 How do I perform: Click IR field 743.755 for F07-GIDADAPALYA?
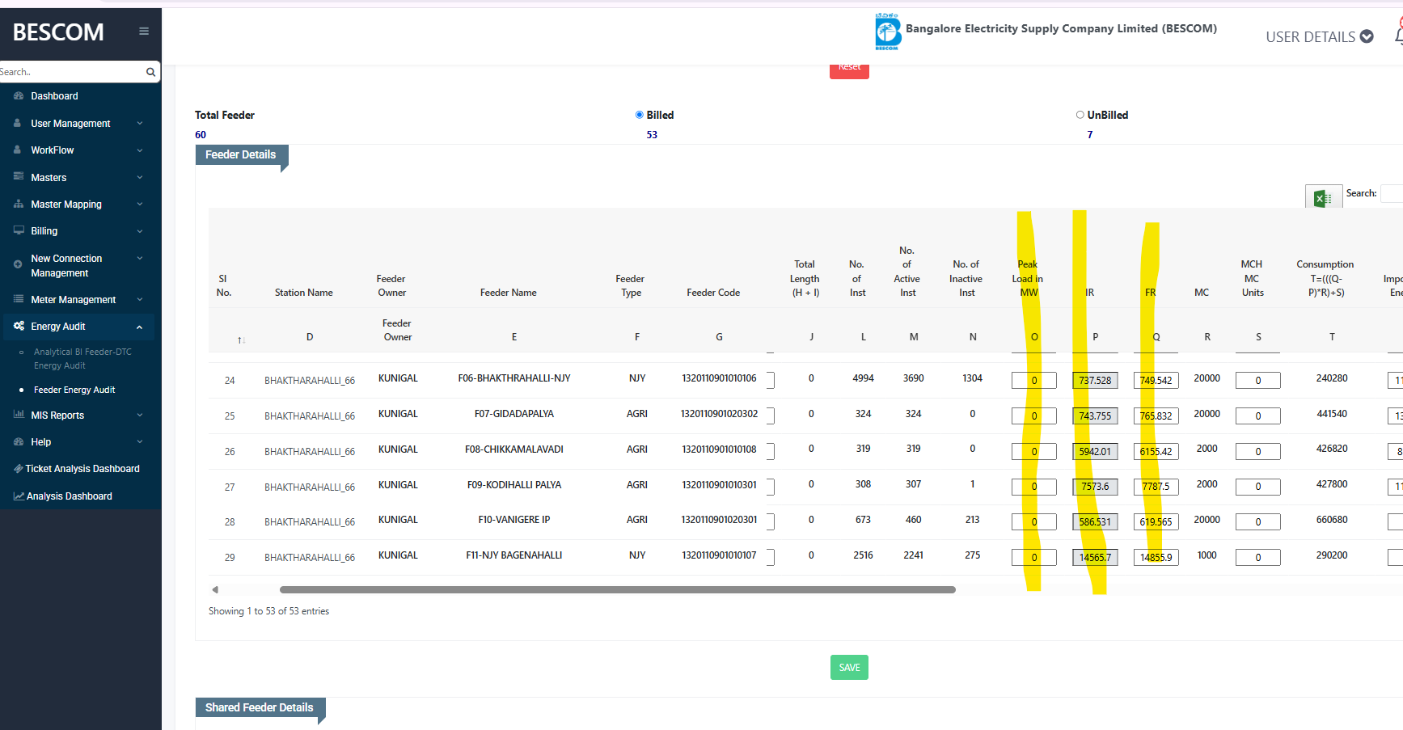tap(1095, 416)
